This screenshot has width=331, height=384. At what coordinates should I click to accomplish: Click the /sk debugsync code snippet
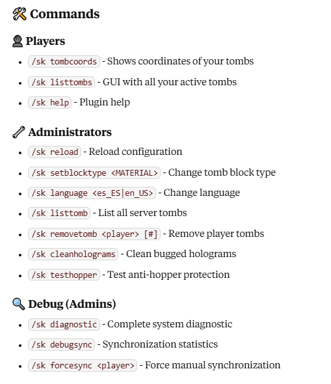coord(61,344)
